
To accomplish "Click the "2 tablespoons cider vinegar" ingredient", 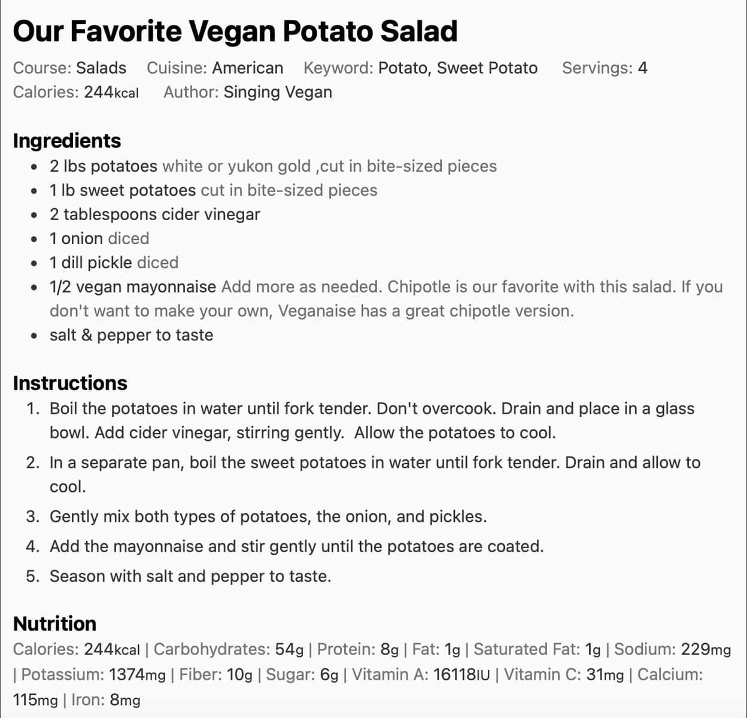I will coord(155,214).
